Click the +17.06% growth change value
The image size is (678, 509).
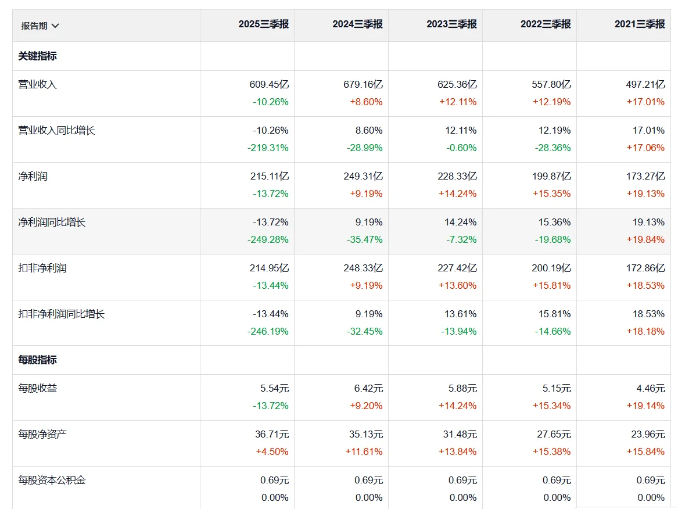pos(645,148)
